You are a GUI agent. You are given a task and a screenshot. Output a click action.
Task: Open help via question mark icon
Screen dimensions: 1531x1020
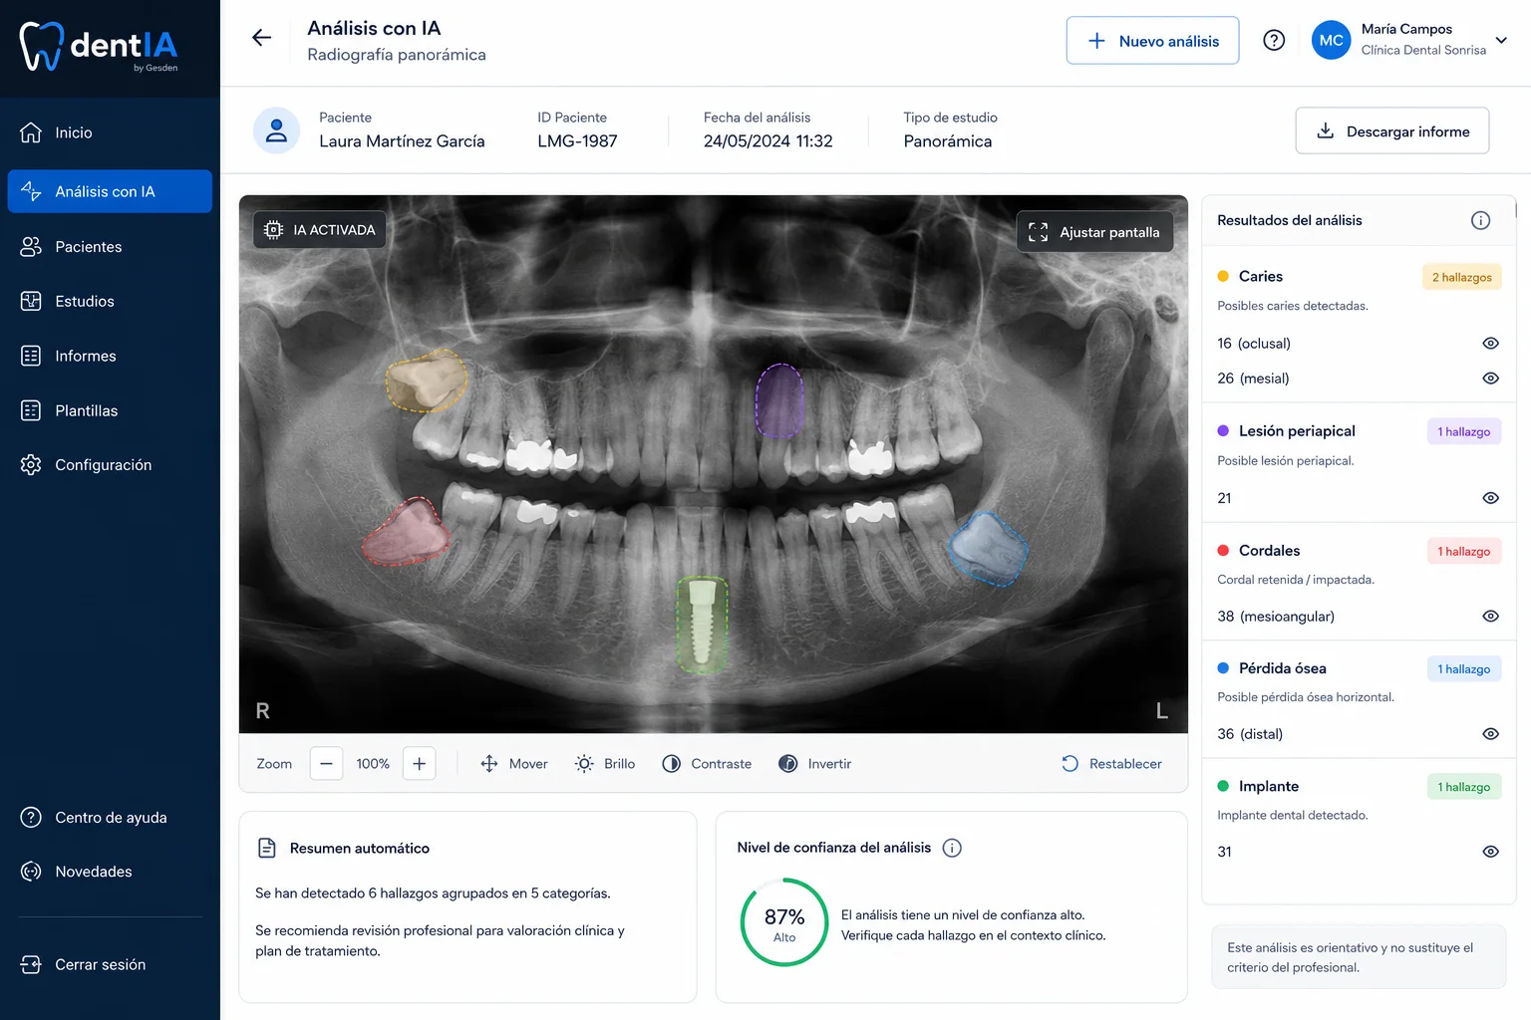[1274, 40]
